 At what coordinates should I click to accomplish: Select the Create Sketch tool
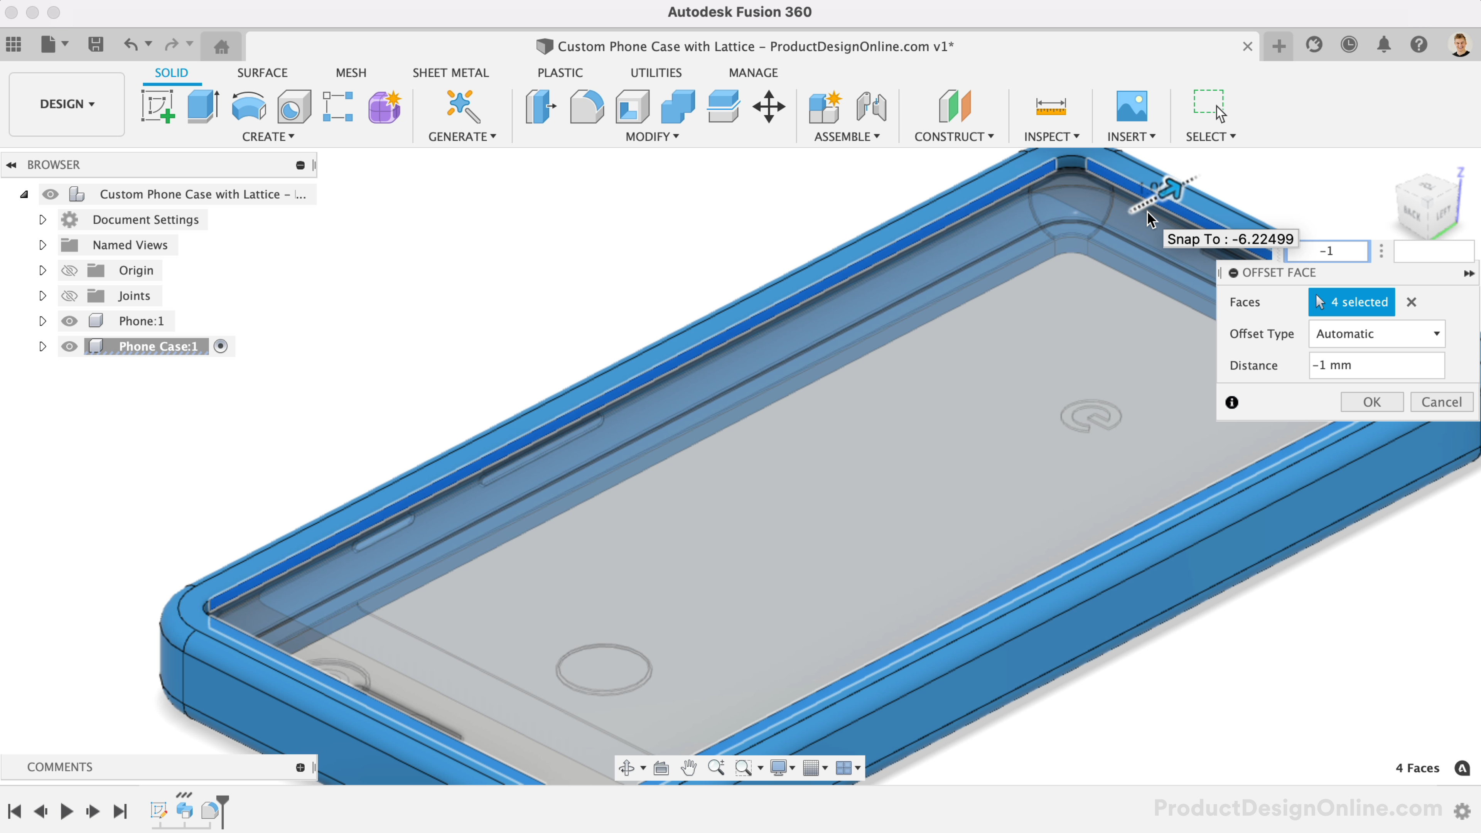[x=157, y=106]
